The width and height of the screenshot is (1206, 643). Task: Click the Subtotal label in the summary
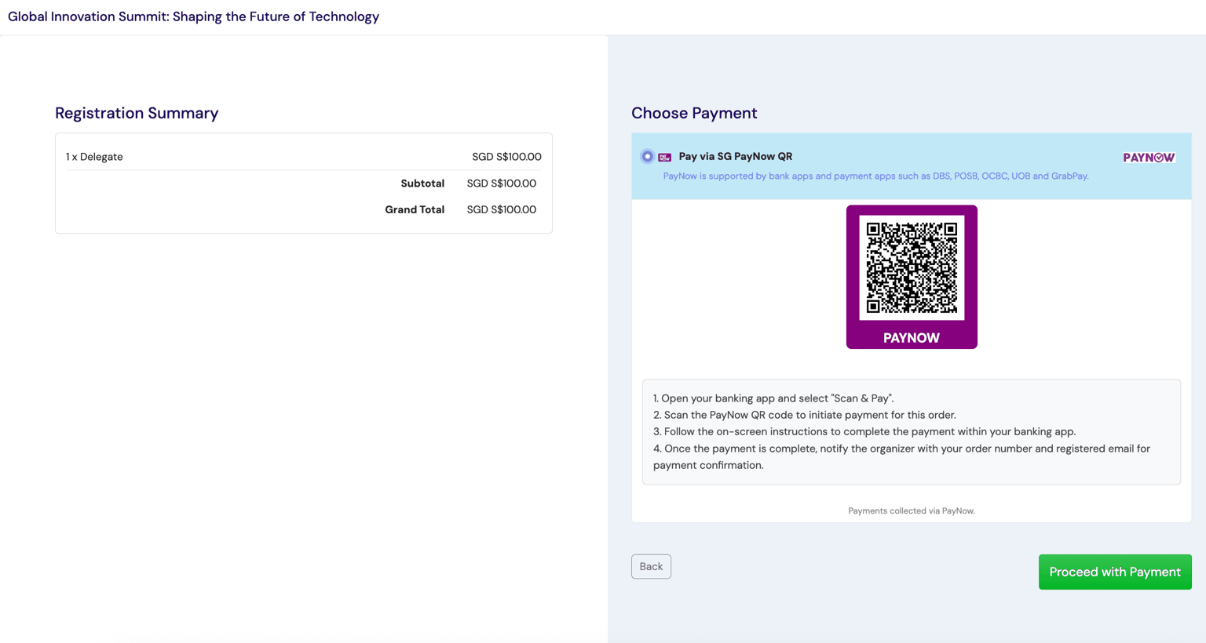coord(422,183)
